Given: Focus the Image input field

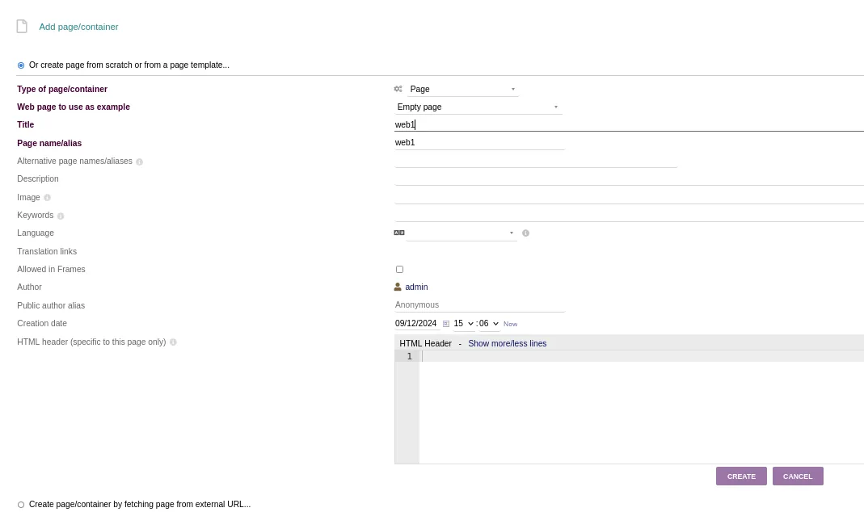Looking at the screenshot, I should (629, 197).
